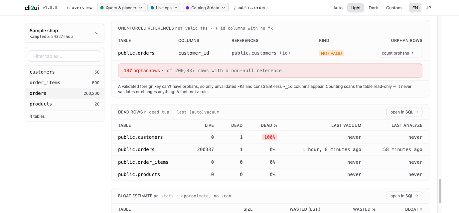Choose the Custom theme option
Viewport: 459px width, 213px height.
click(394, 8)
